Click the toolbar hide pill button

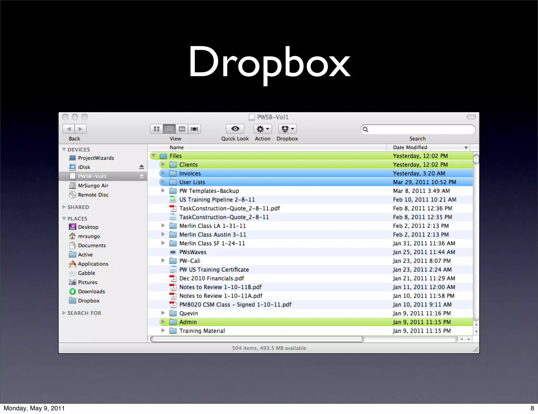(x=471, y=117)
